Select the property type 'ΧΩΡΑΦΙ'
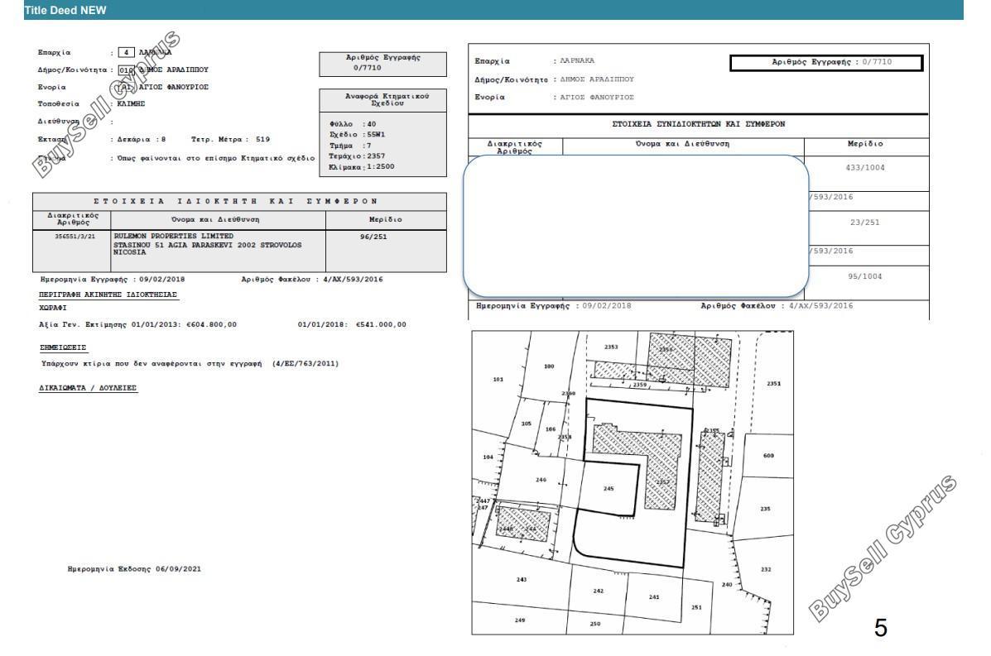The height and width of the screenshot is (656, 991). coord(52,308)
